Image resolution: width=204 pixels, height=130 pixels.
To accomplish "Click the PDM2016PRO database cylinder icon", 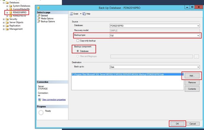I will tap(11, 13).
